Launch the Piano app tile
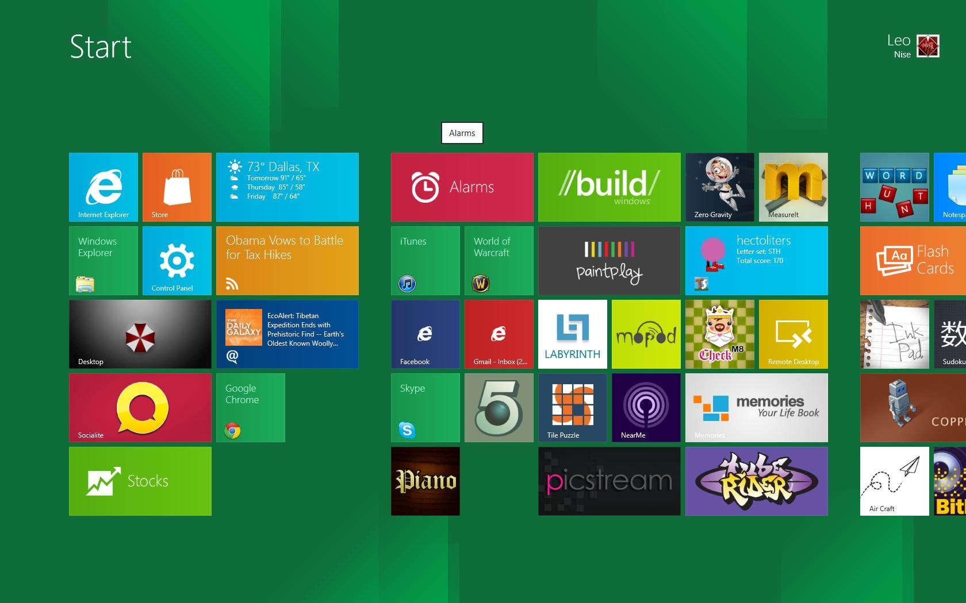The width and height of the screenshot is (966, 603). [425, 481]
